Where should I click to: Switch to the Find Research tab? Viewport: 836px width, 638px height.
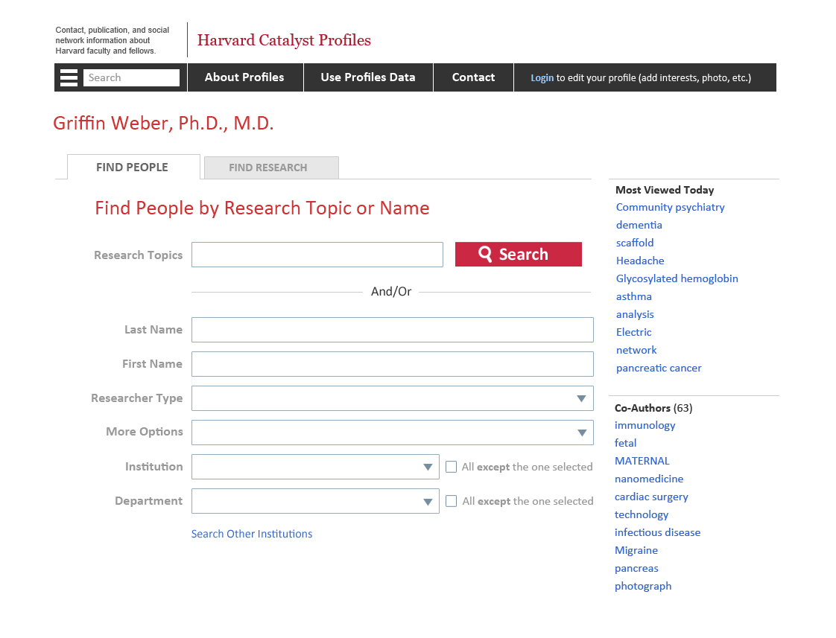[271, 168]
